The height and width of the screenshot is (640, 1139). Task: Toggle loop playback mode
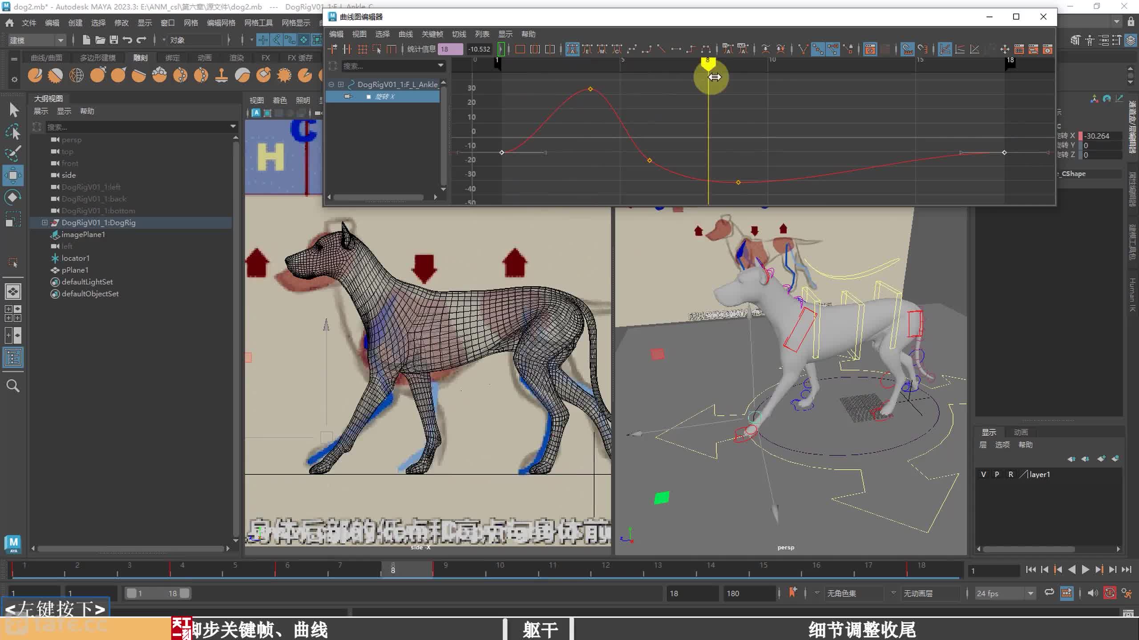(1049, 592)
